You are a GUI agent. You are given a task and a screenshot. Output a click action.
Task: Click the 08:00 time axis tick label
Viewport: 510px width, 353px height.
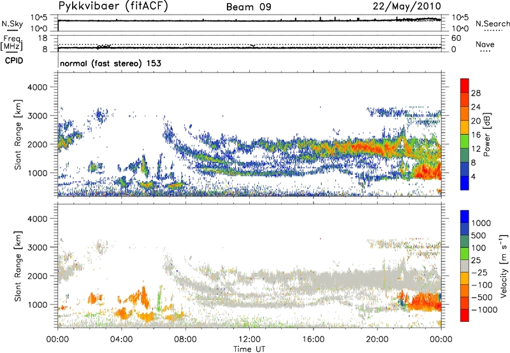click(186, 340)
